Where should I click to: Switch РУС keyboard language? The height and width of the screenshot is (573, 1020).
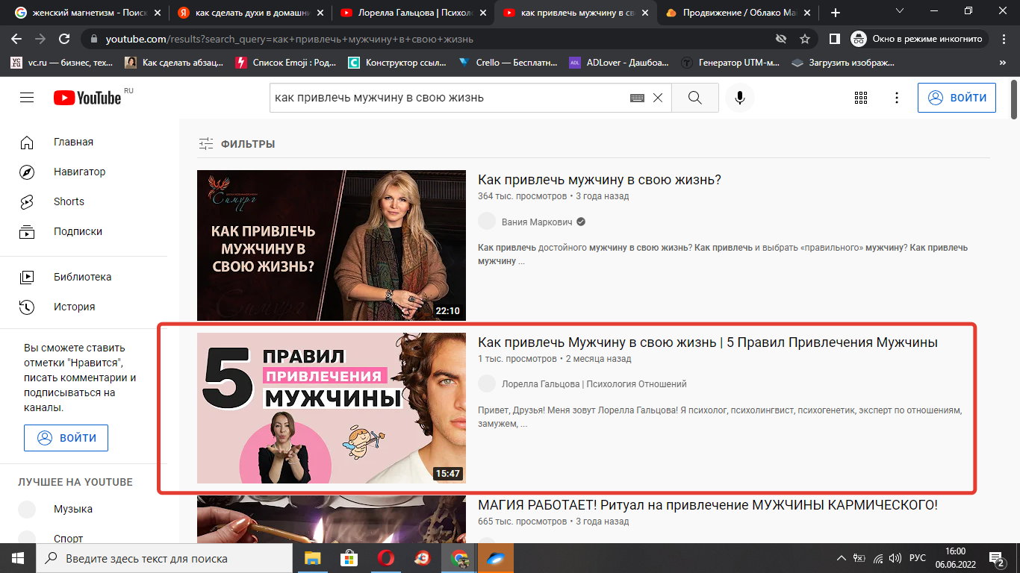tap(917, 558)
